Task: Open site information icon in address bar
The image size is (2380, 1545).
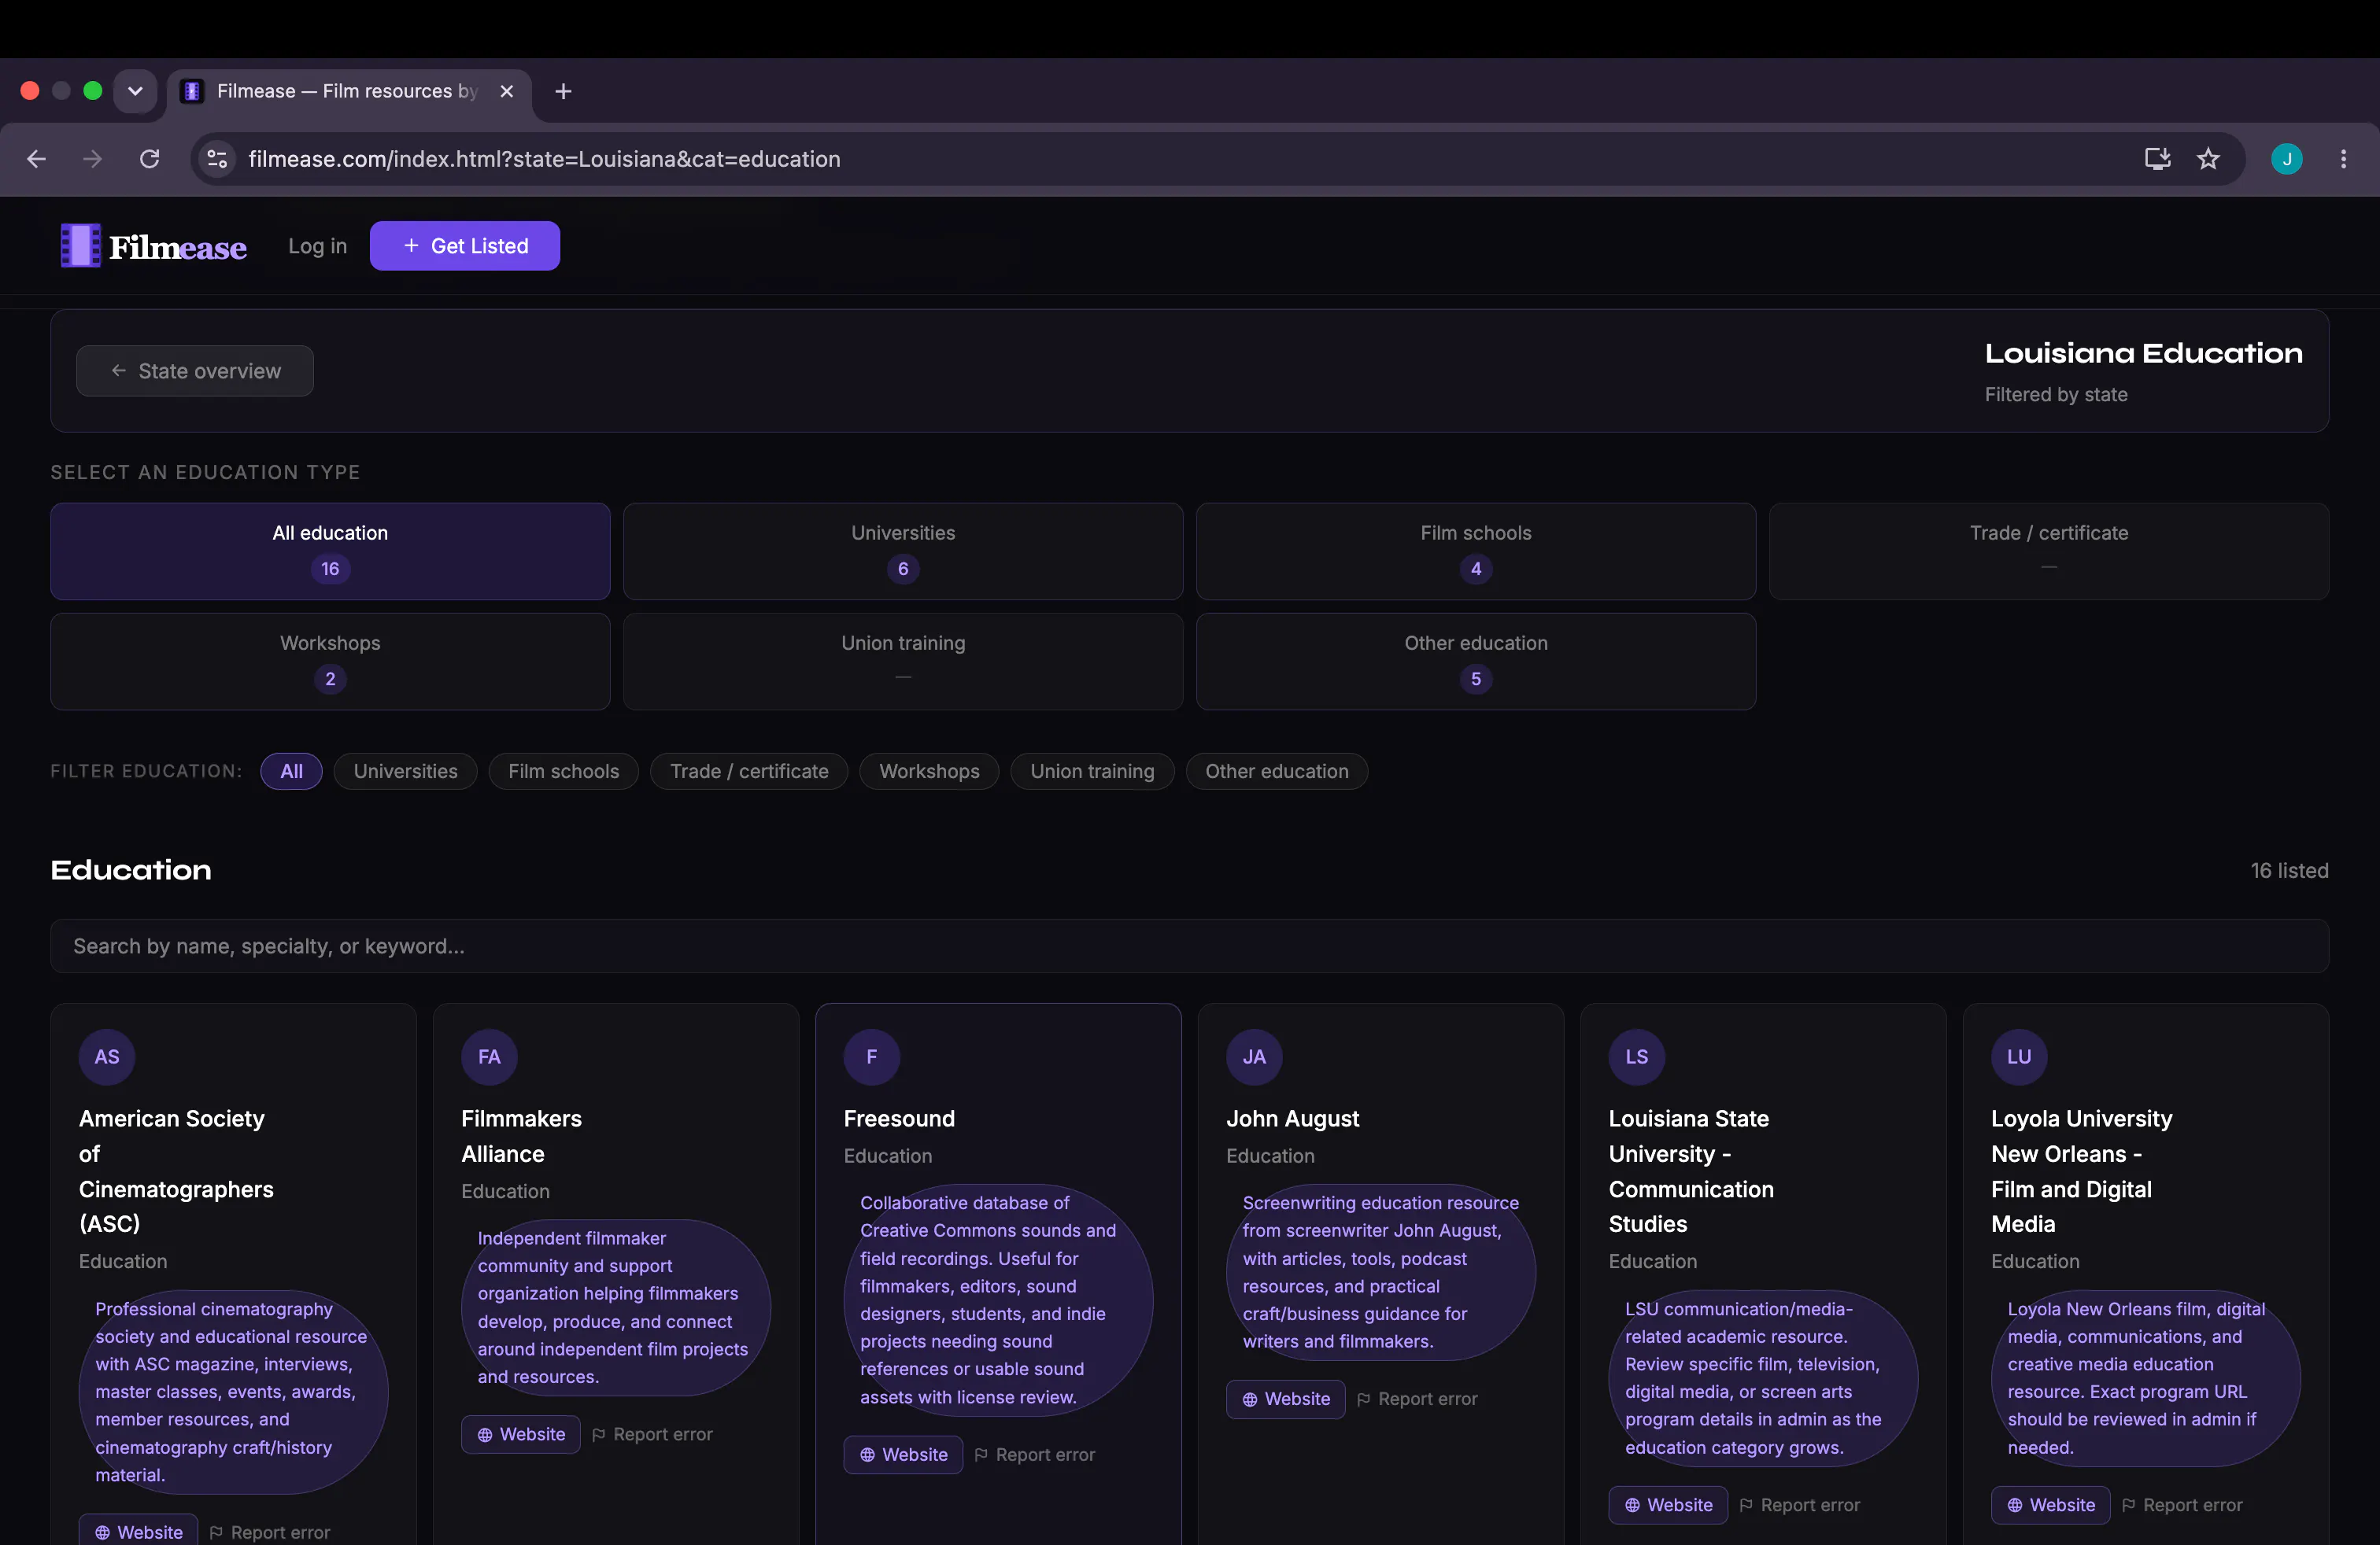Action: tap(217, 159)
